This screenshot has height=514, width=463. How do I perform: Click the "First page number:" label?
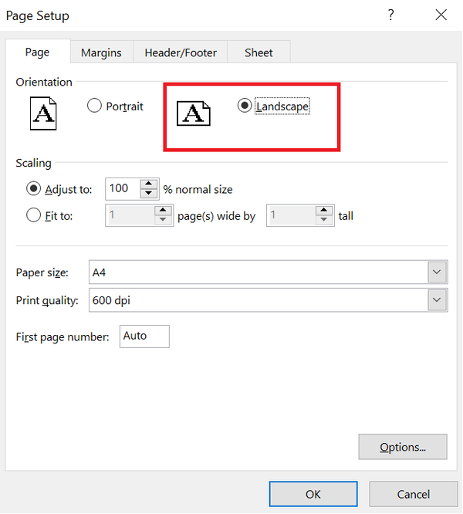(63, 337)
